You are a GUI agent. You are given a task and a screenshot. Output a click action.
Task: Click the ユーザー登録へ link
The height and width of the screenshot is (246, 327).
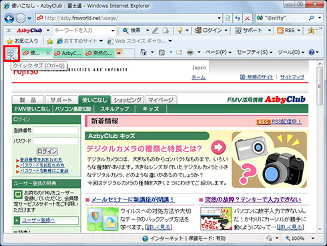click(39, 221)
